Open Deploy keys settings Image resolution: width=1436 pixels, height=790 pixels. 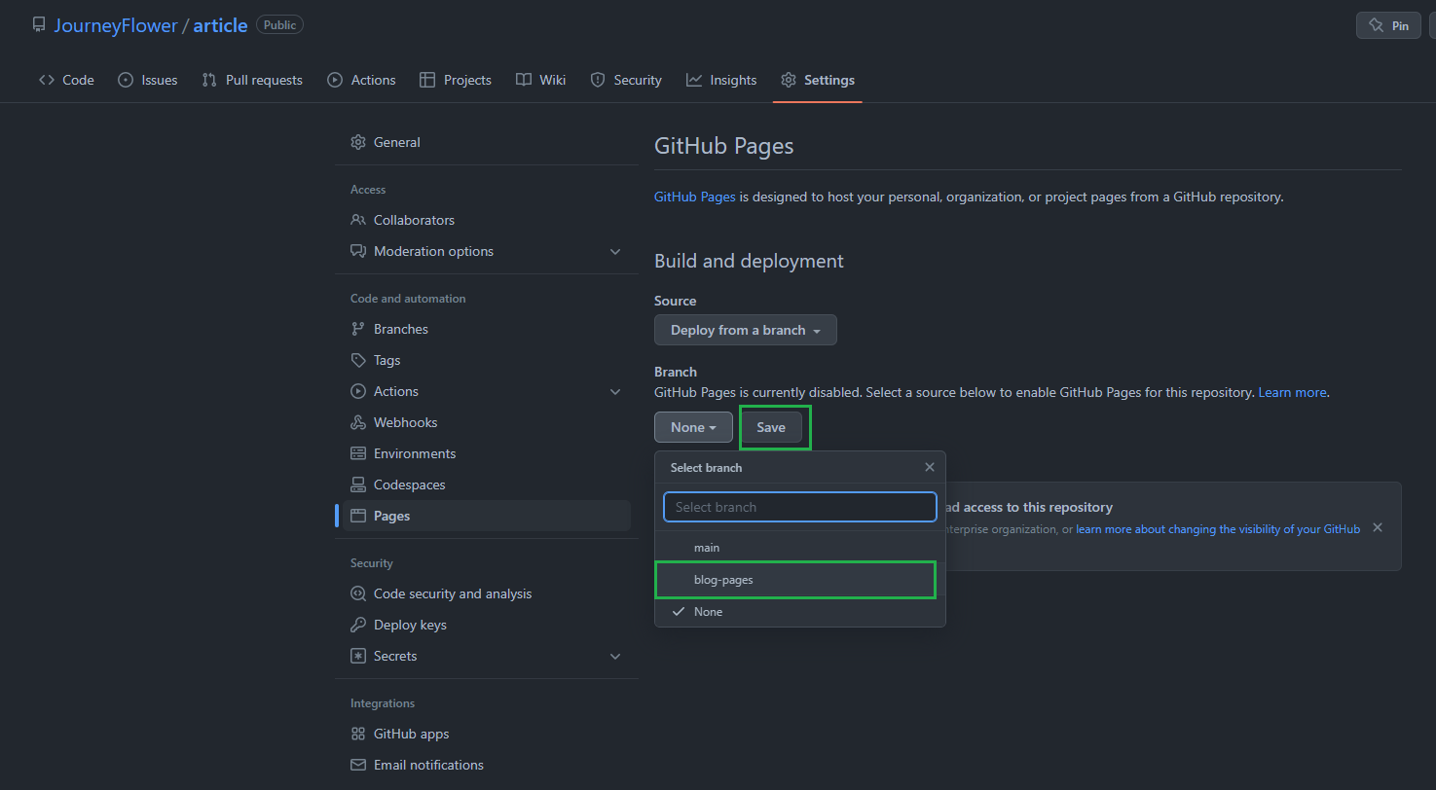coord(486,625)
